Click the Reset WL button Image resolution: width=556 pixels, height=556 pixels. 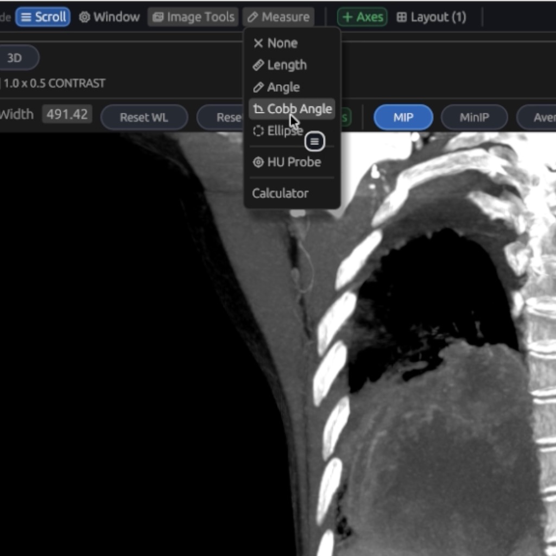[144, 117]
